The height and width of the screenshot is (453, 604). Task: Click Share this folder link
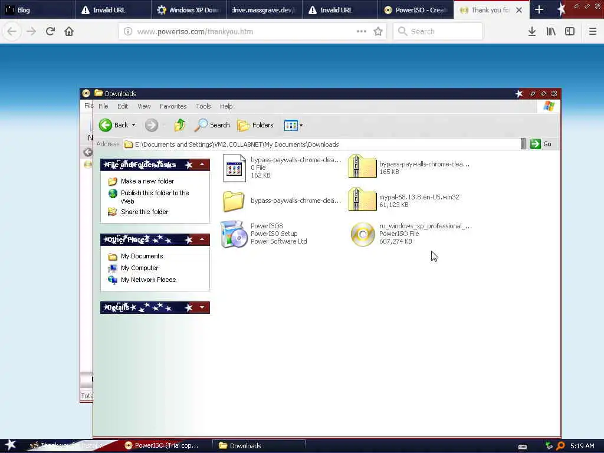145,212
